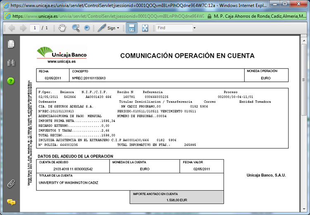Toggle fit one full page view
Screen dimensions: 310x215
(145, 28)
